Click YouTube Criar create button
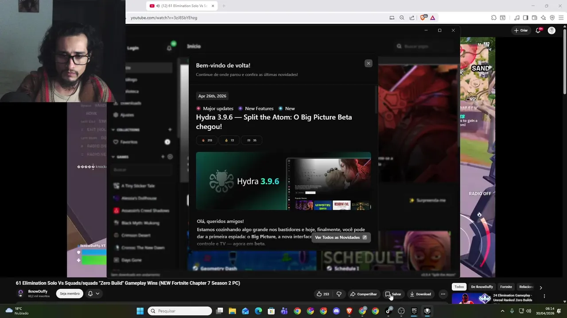Viewport: 567px width, 318px height. click(x=521, y=30)
